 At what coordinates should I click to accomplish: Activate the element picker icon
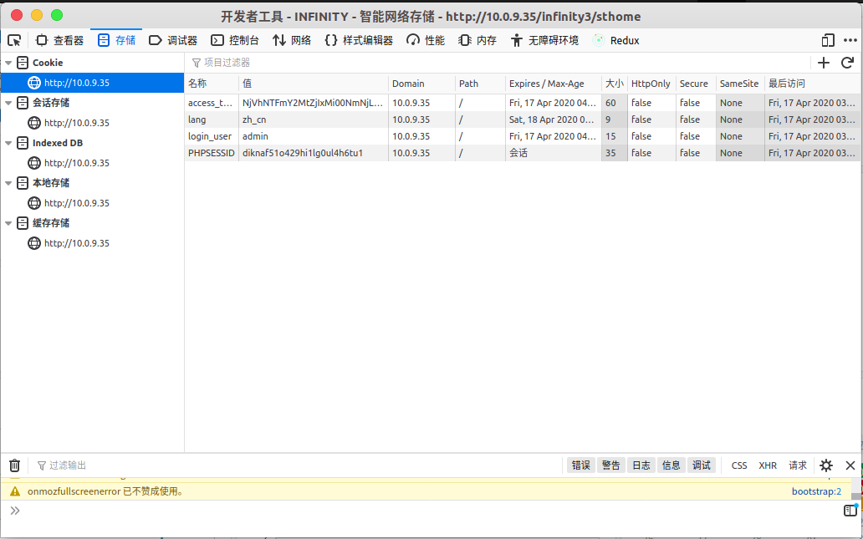point(14,40)
